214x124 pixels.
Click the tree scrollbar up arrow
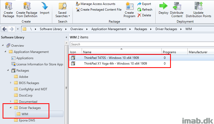click(66, 43)
